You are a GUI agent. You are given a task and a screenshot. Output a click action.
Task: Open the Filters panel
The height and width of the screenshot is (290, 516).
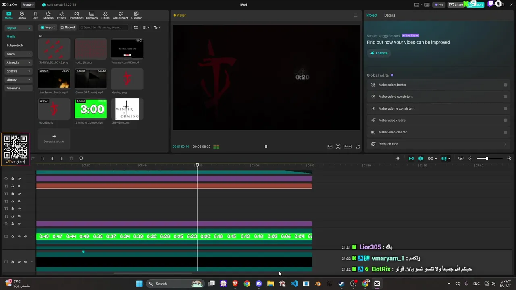pos(105,15)
